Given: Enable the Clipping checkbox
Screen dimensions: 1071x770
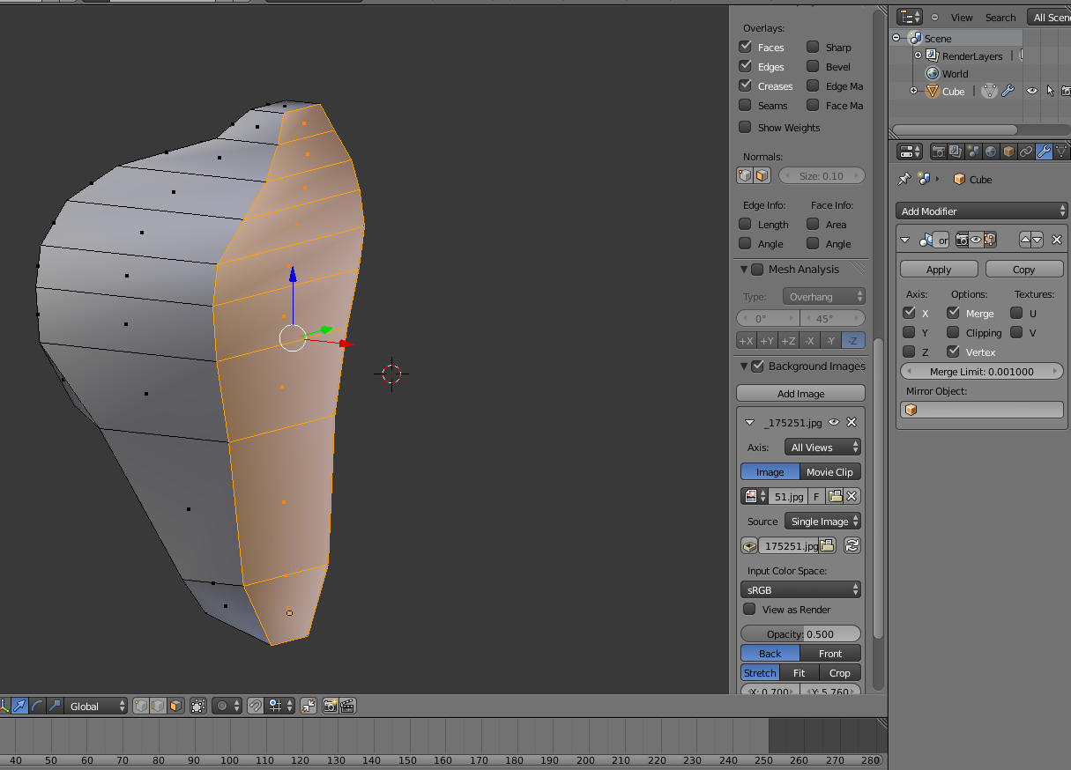Looking at the screenshot, I should (x=953, y=333).
